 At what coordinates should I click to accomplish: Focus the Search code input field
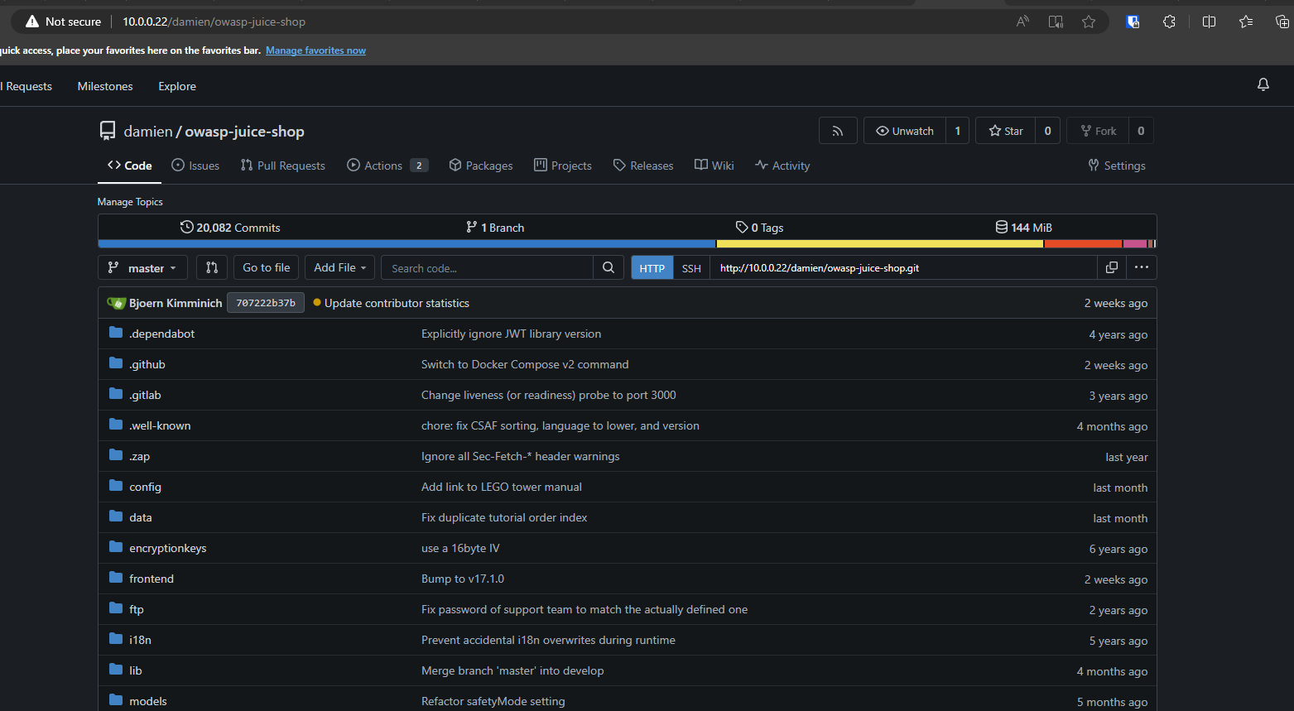[x=487, y=268]
